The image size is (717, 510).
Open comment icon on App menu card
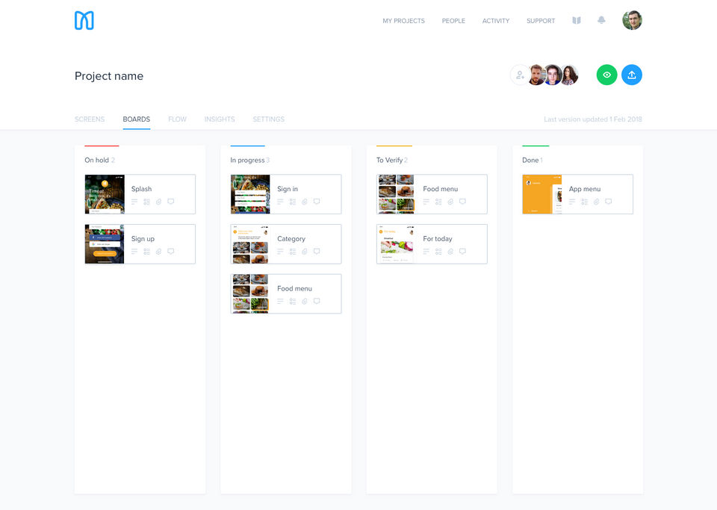608,202
